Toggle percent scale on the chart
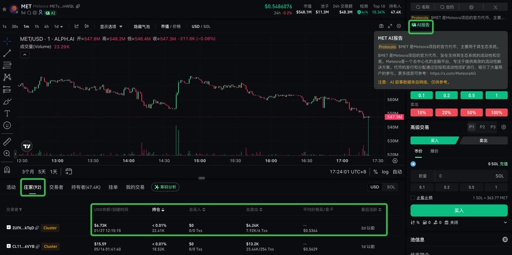 pos(375,172)
